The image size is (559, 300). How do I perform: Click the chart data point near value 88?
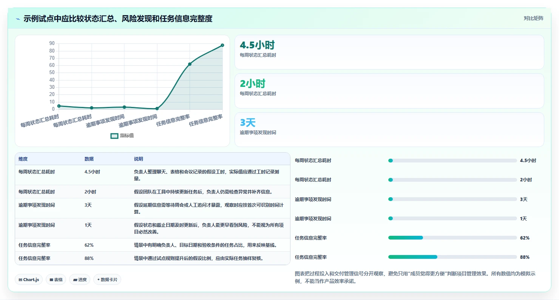(222, 45)
